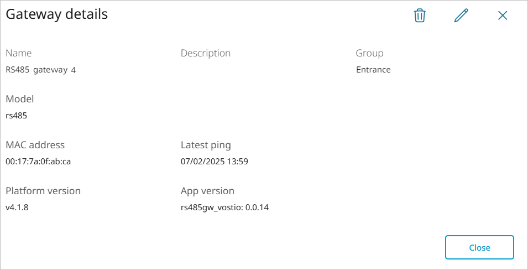
Task: Click the Group field label
Action: coord(369,53)
